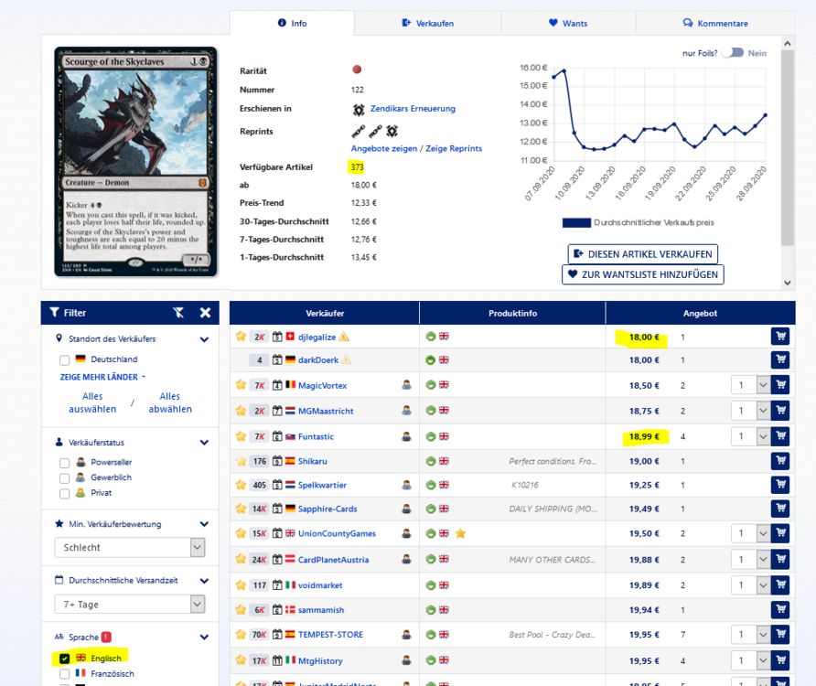Uncheck the Englisch language filter
This screenshot has width=816, height=686.
tap(65, 659)
